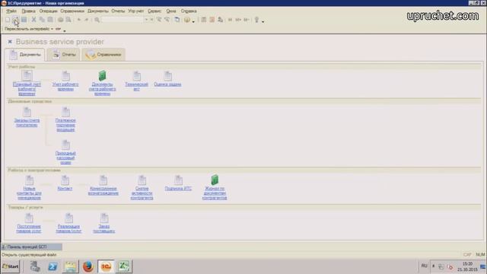
Task: Open PowerShell from the taskbar
Action: pyautogui.click(x=53, y=266)
